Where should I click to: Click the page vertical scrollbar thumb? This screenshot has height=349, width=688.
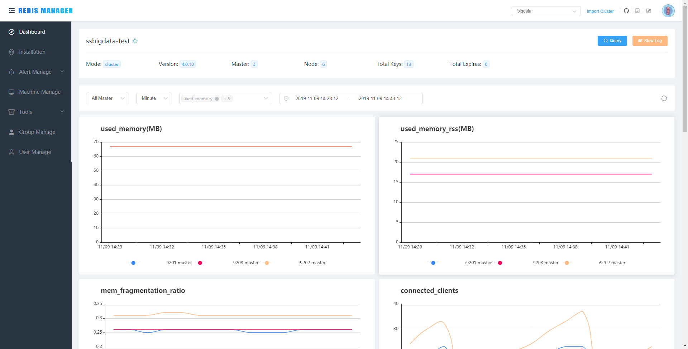685,69
